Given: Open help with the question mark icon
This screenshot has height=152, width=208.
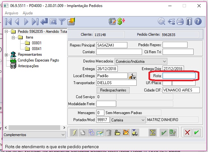Looking at the screenshot, I should [x=198, y=21].
